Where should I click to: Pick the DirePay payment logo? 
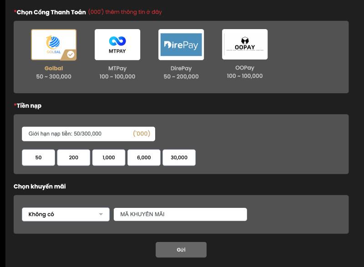pyautogui.click(x=181, y=44)
